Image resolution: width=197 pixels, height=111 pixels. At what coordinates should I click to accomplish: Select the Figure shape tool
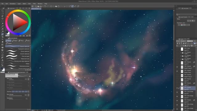pos(2,52)
